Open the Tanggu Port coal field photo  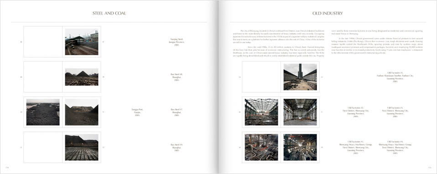click(43, 112)
